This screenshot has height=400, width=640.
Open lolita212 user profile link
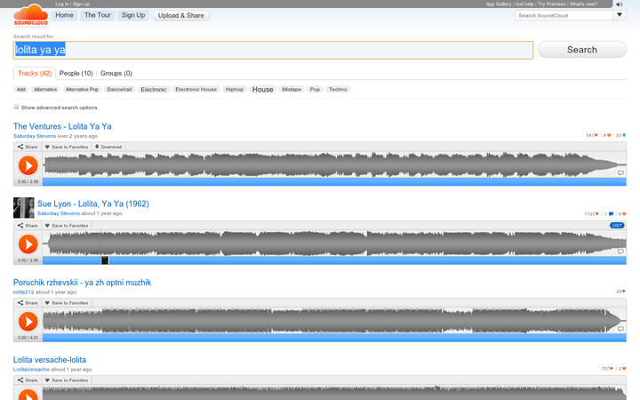(x=23, y=292)
